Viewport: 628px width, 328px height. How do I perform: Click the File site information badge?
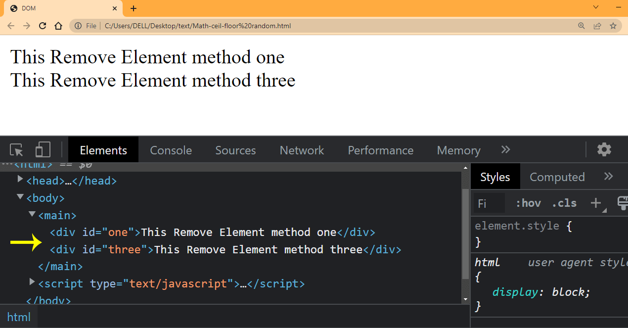click(x=84, y=25)
